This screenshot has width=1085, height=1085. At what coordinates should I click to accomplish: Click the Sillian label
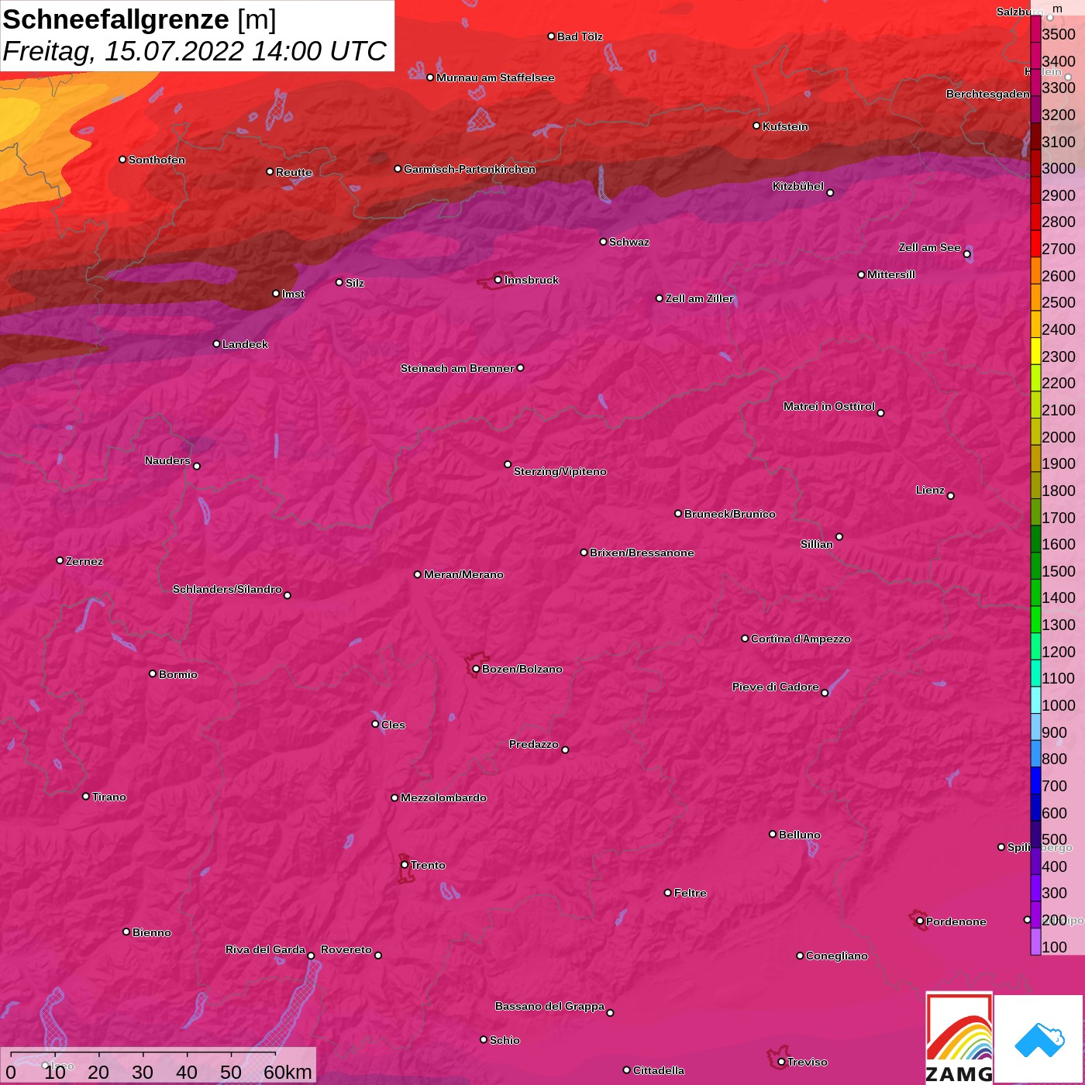click(x=817, y=544)
